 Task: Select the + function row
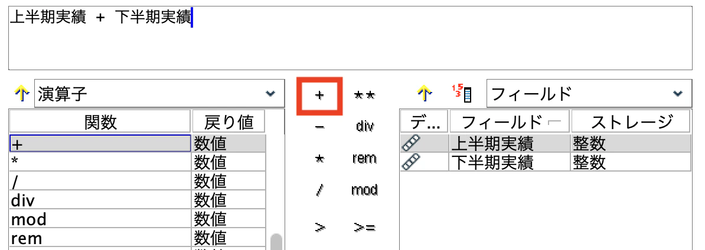click(x=138, y=144)
